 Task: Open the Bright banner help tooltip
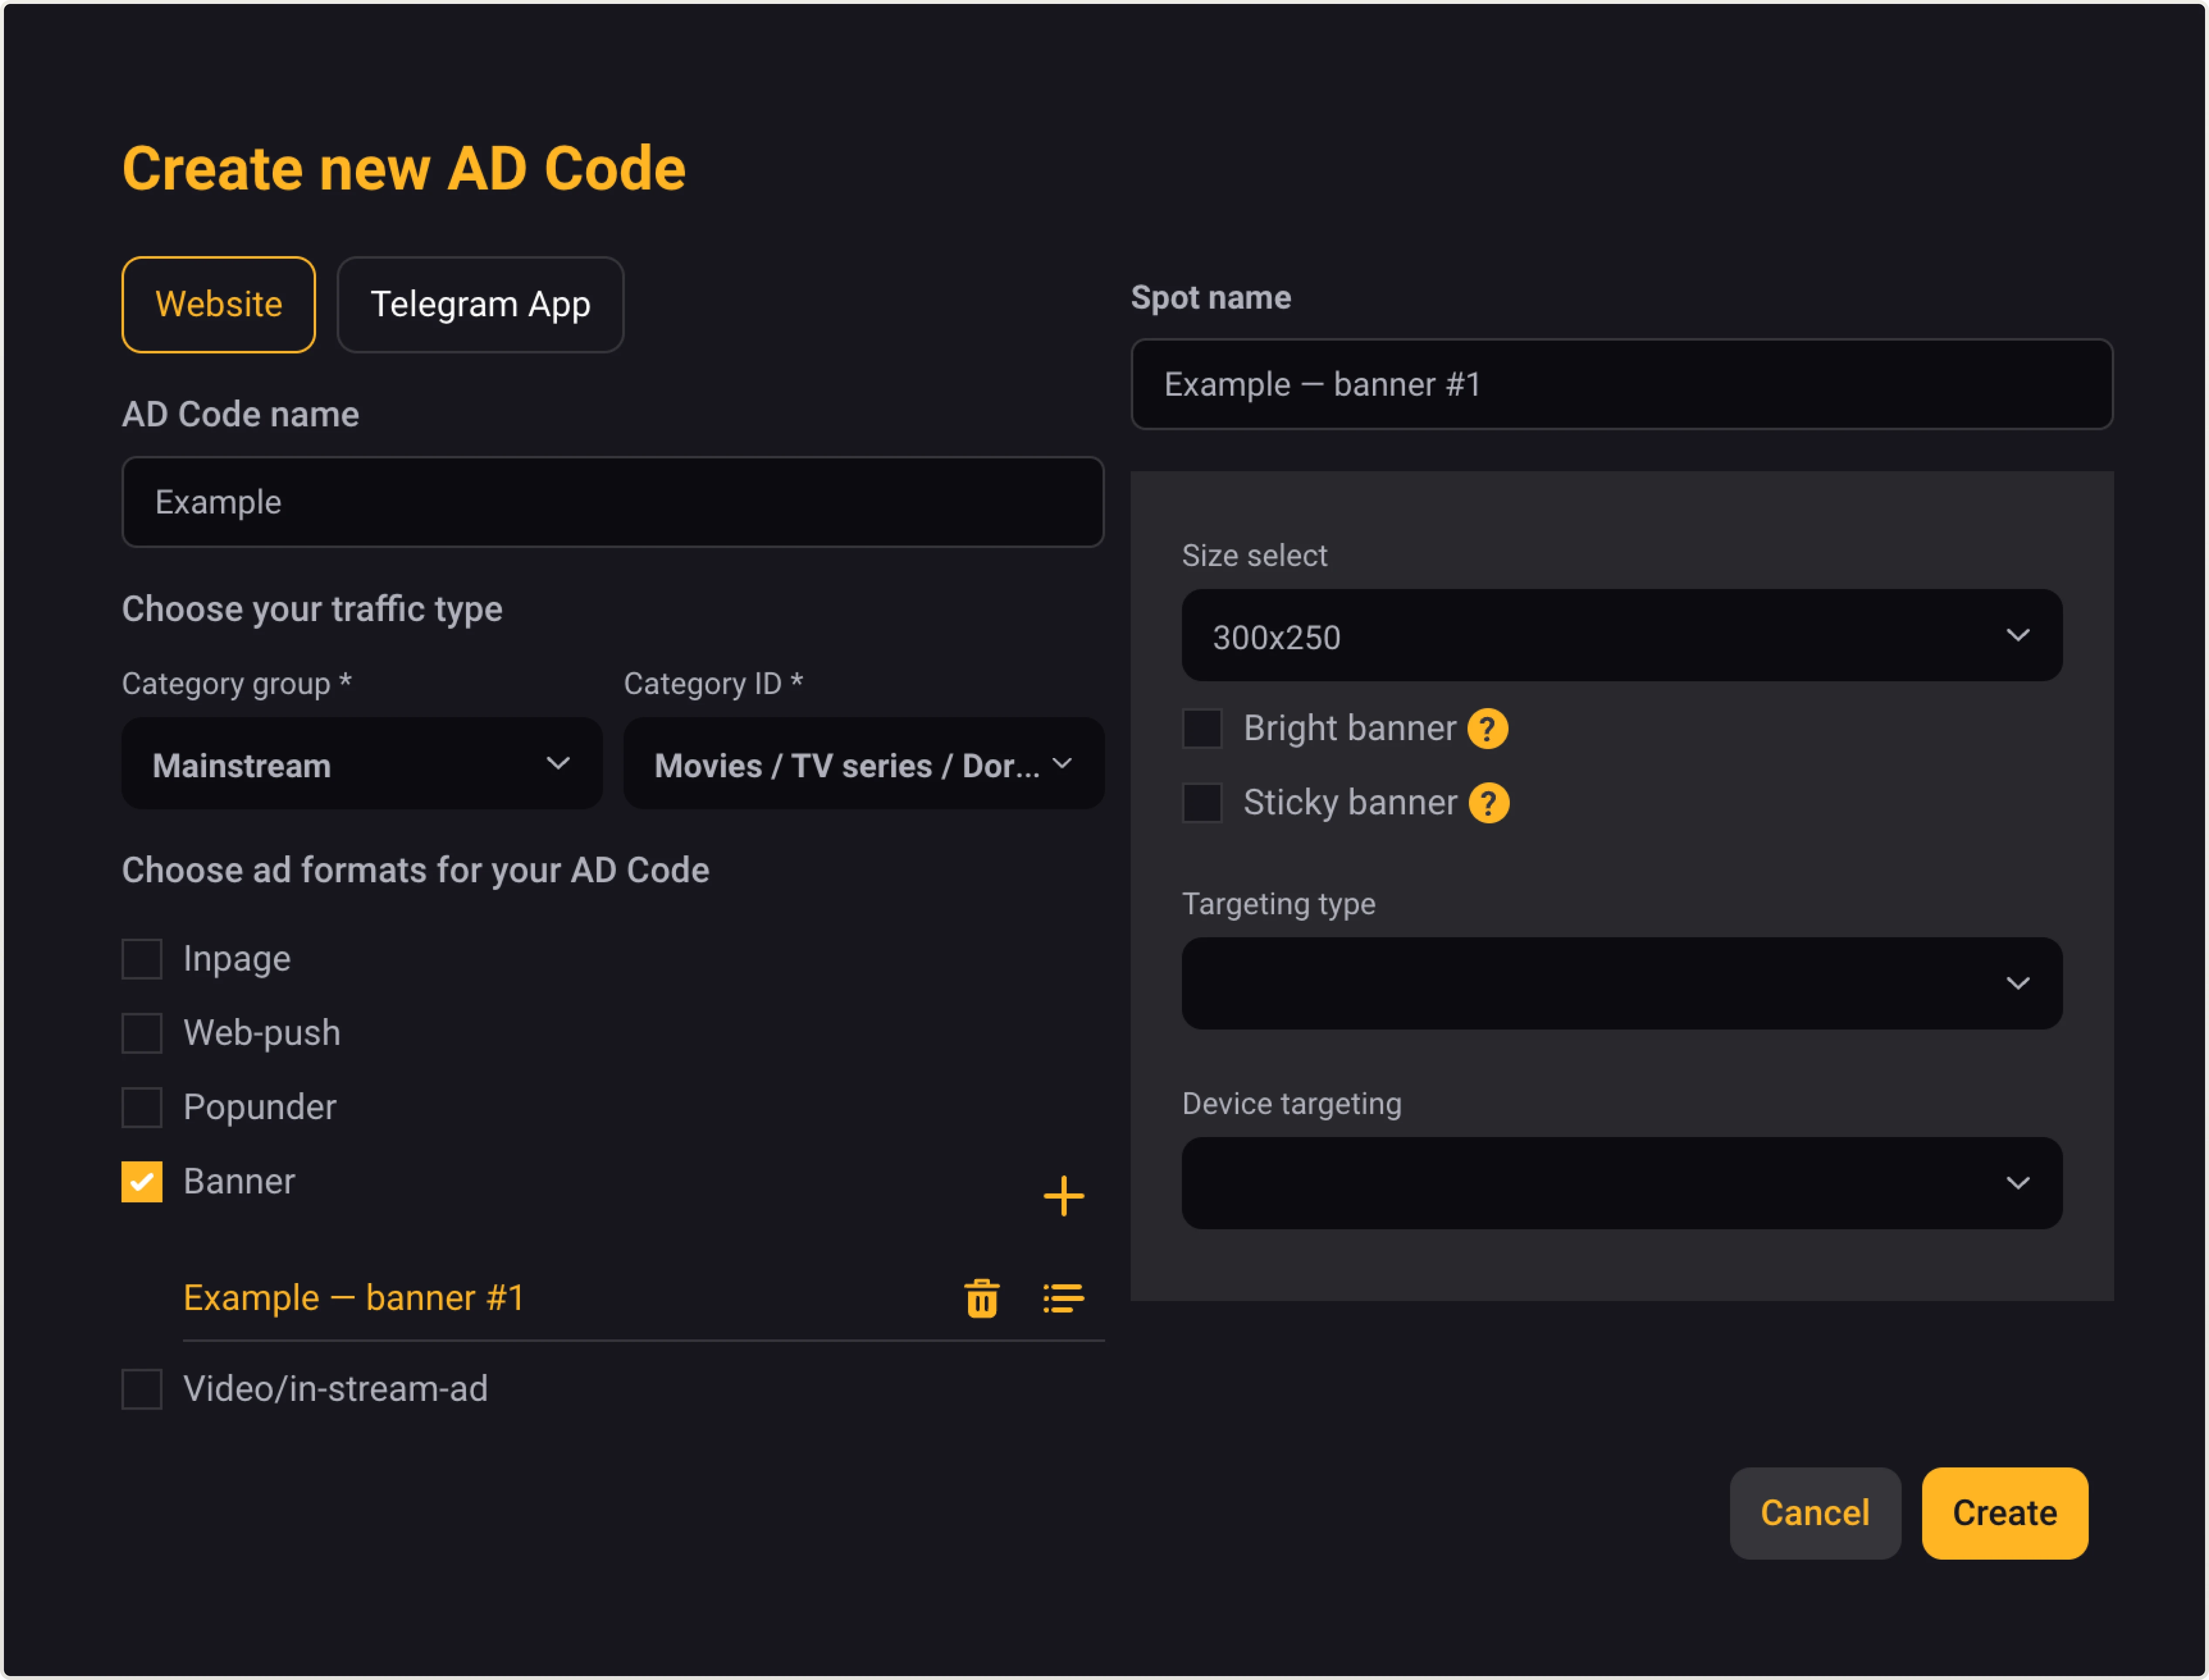pos(1489,729)
